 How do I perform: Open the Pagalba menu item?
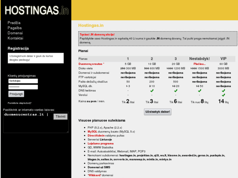(15, 28)
